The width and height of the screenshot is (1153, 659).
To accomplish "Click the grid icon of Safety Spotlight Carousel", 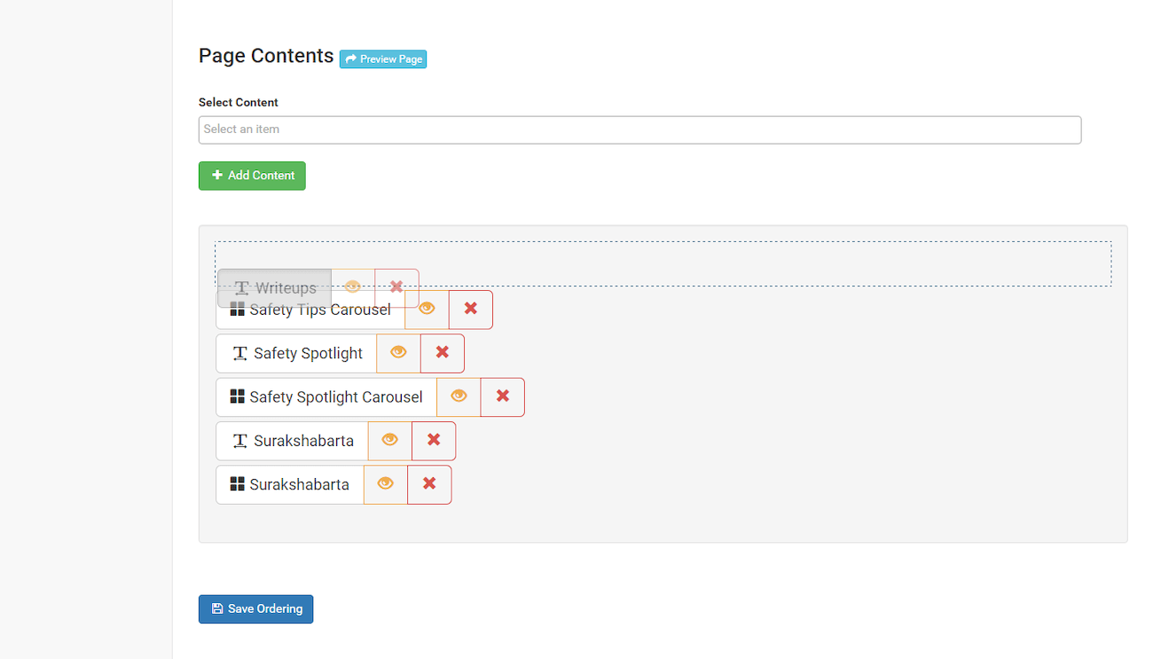I will coord(237,396).
